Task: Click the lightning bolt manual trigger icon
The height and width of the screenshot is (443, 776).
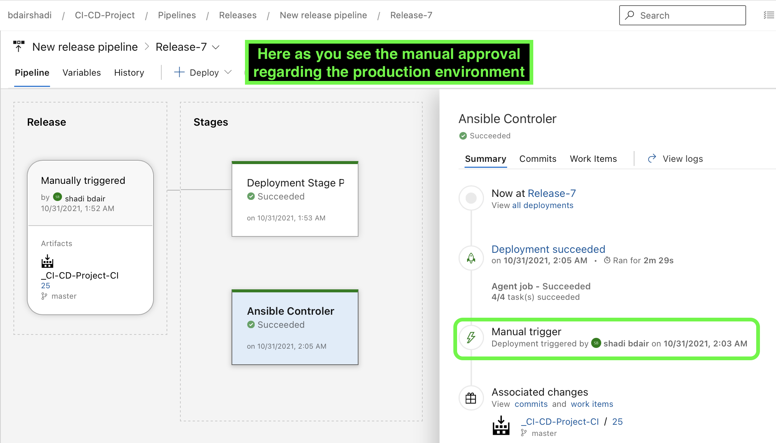Action: [471, 337]
